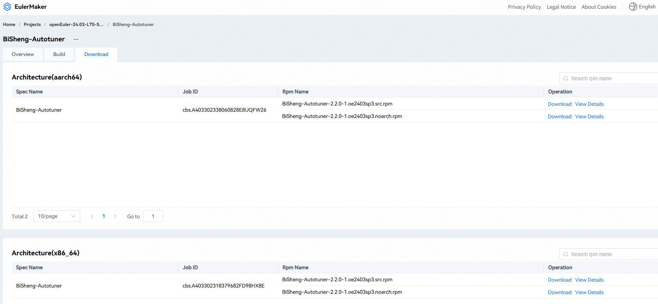Click aarch64 noarch.rpm file name
The height and width of the screenshot is (304, 658).
click(x=342, y=116)
